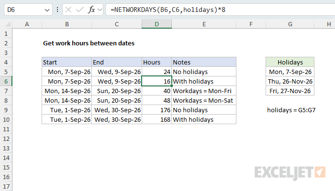Viewport: 335px width, 191px height.
Task: Click the 'No holidays' note in row 5
Action: pyautogui.click(x=204, y=72)
